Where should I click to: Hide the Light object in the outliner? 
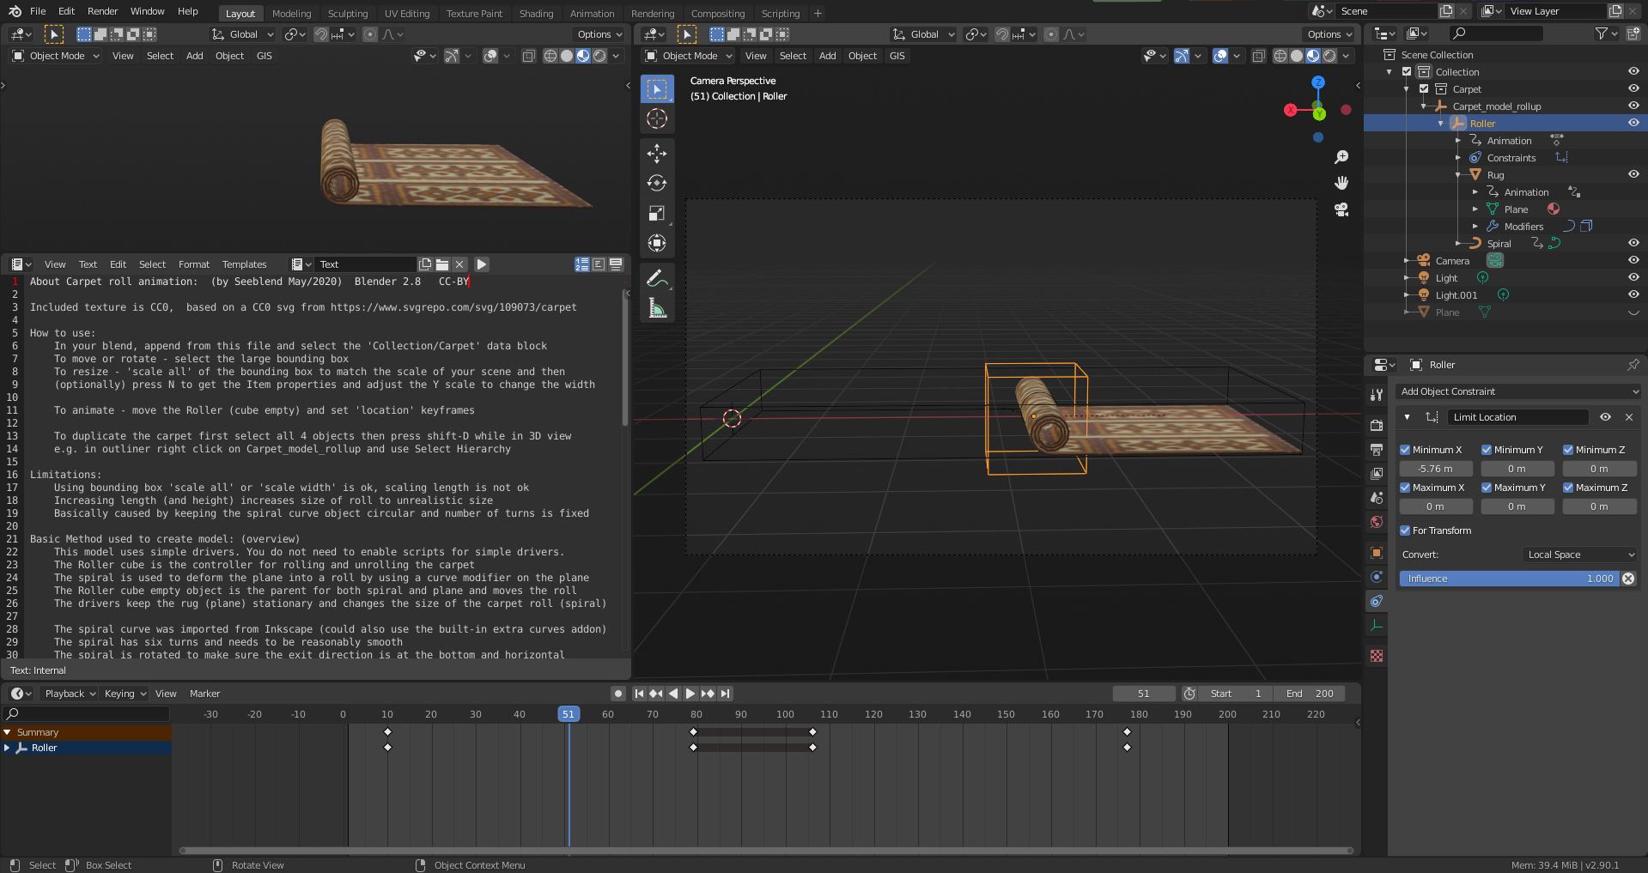pyautogui.click(x=1633, y=277)
